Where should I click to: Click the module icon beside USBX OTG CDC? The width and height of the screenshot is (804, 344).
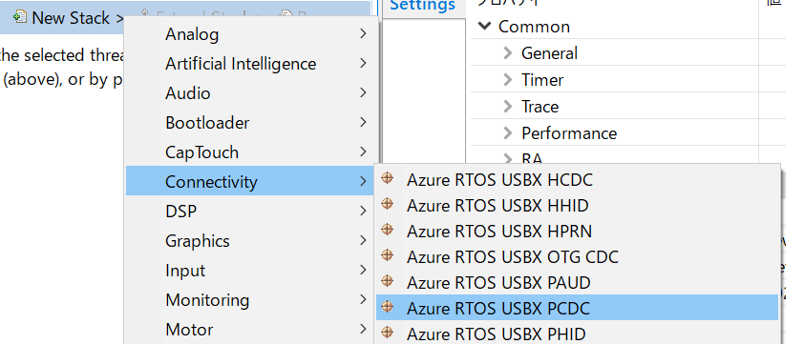pyautogui.click(x=387, y=255)
